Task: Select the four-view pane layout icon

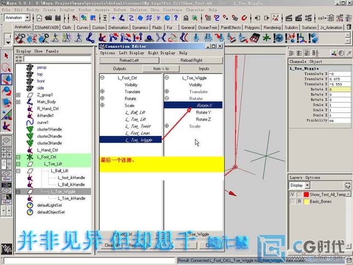Action: 7,152
